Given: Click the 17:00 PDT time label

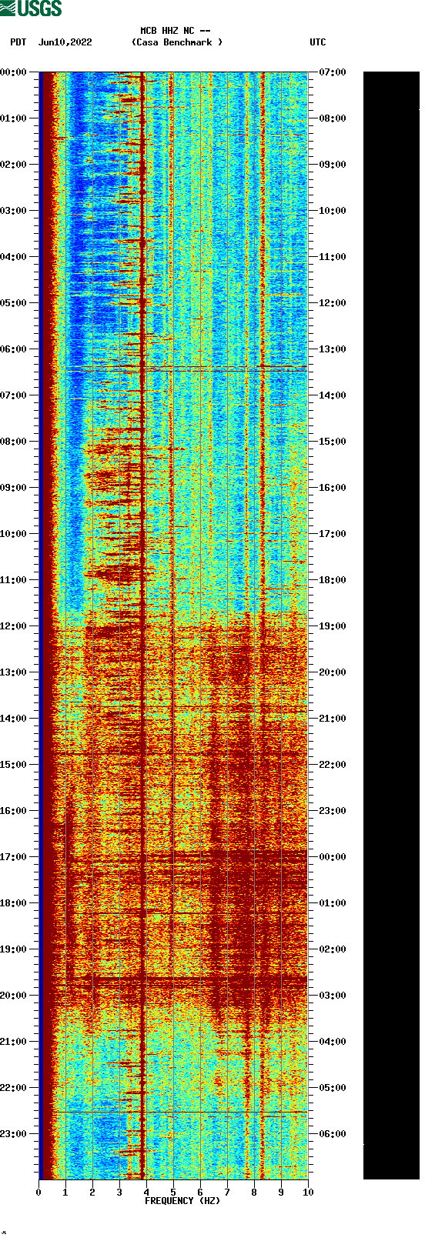Looking at the screenshot, I should pos(14,857).
